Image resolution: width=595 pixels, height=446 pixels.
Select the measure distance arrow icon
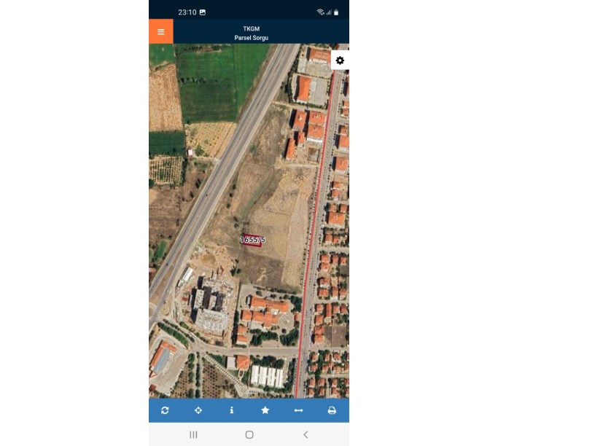pos(299,410)
